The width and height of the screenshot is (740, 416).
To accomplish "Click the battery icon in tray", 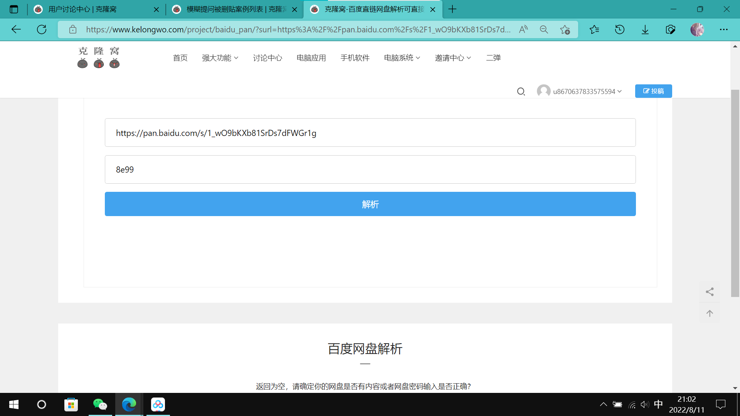I will click(x=617, y=404).
